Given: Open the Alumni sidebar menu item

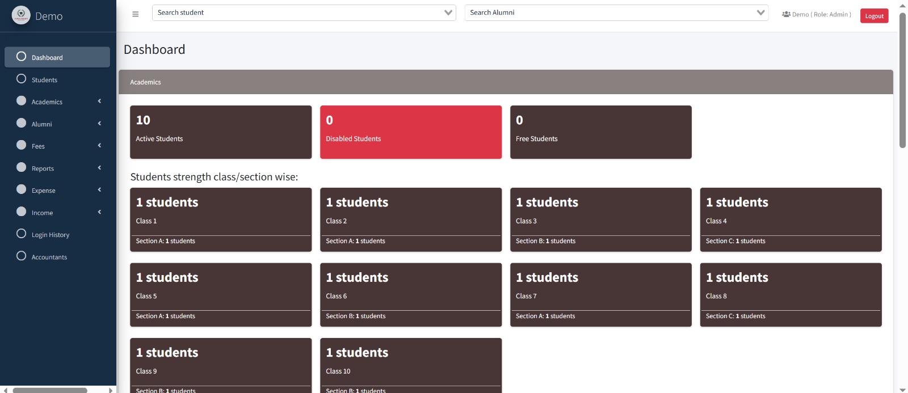Looking at the screenshot, I should coord(42,124).
